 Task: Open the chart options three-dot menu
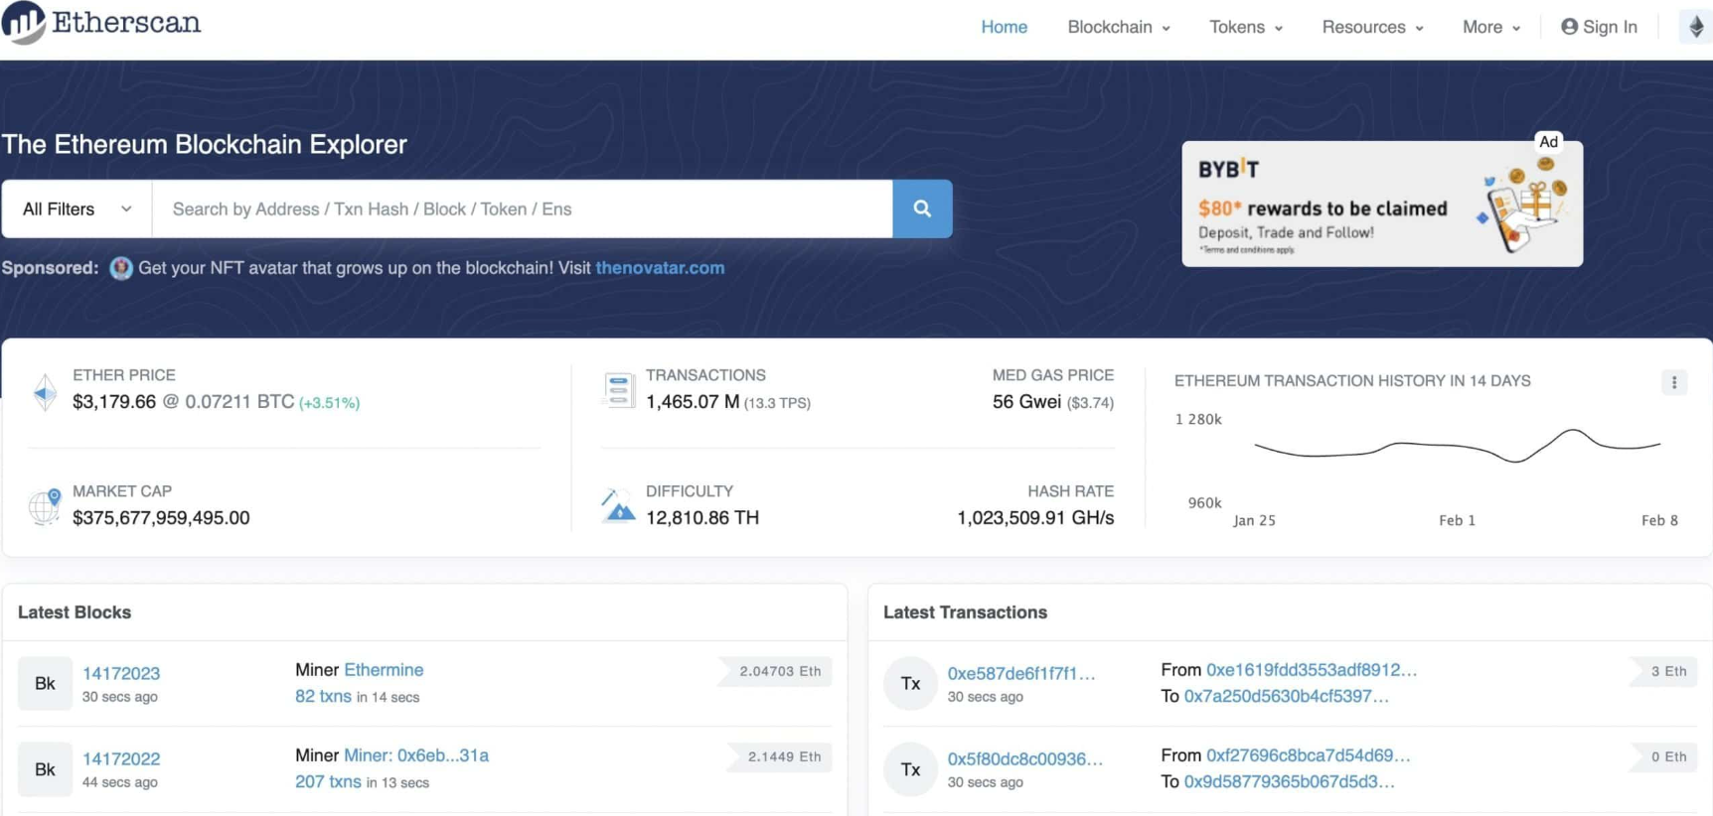point(1674,382)
